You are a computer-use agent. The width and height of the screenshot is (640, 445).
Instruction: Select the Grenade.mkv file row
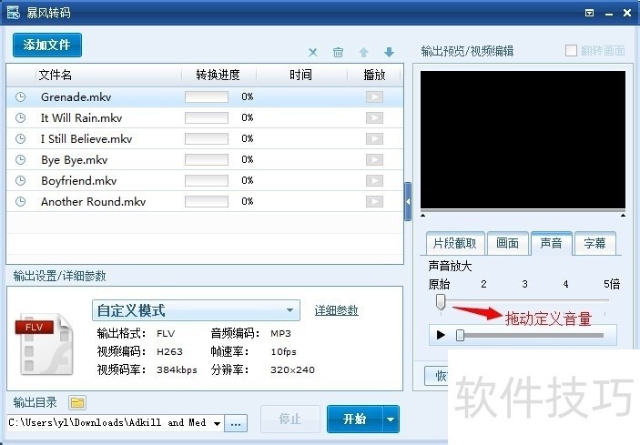tap(205, 97)
